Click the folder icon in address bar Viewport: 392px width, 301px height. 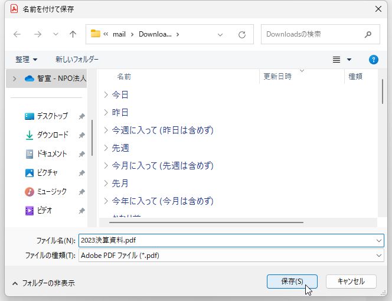coord(95,34)
